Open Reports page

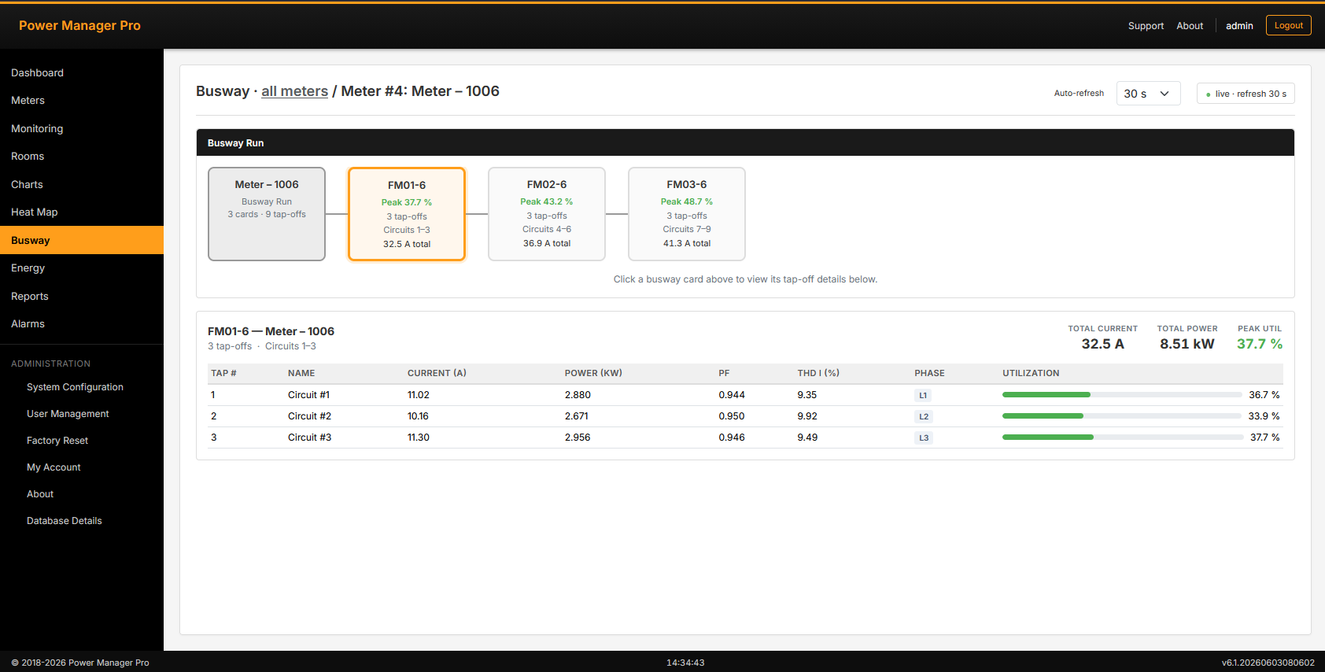(82, 296)
